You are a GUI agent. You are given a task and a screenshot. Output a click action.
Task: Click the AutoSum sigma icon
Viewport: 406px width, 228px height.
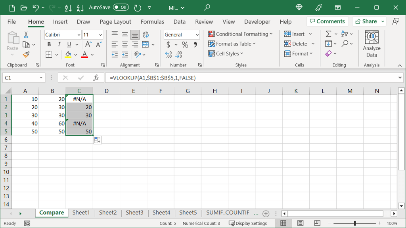click(x=328, y=34)
